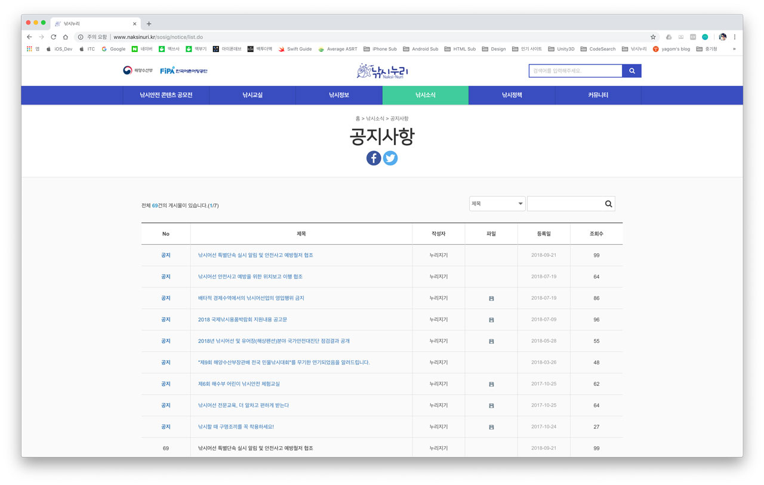The height and width of the screenshot is (485, 764).
Task: Download attachment for 2018 국제낚시용품박람회 post
Action: click(x=491, y=320)
